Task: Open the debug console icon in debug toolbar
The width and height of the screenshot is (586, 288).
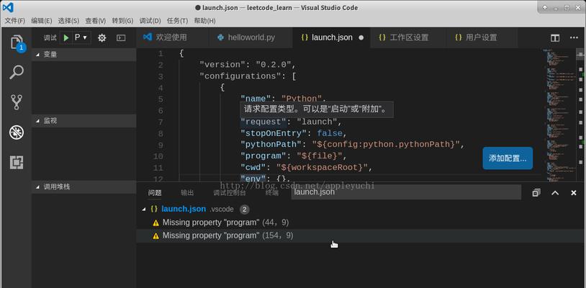Action: click(121, 37)
